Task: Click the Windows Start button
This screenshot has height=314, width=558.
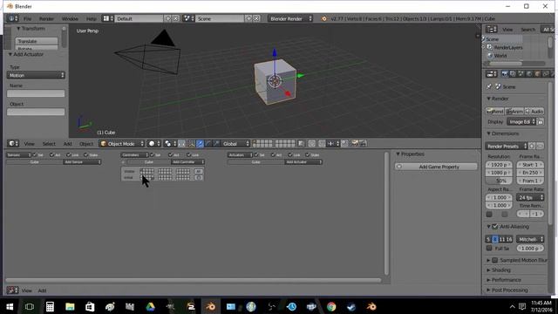Action: tap(10, 306)
